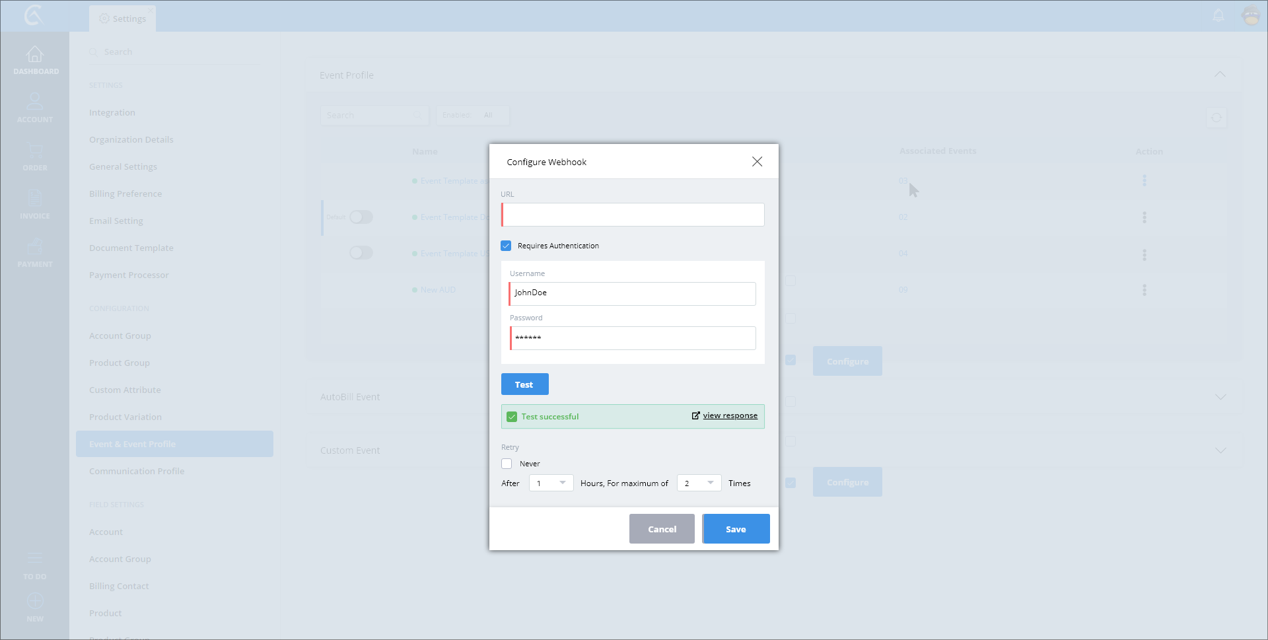Image resolution: width=1268 pixels, height=640 pixels.
Task: Click the view response link
Action: pyautogui.click(x=730, y=416)
